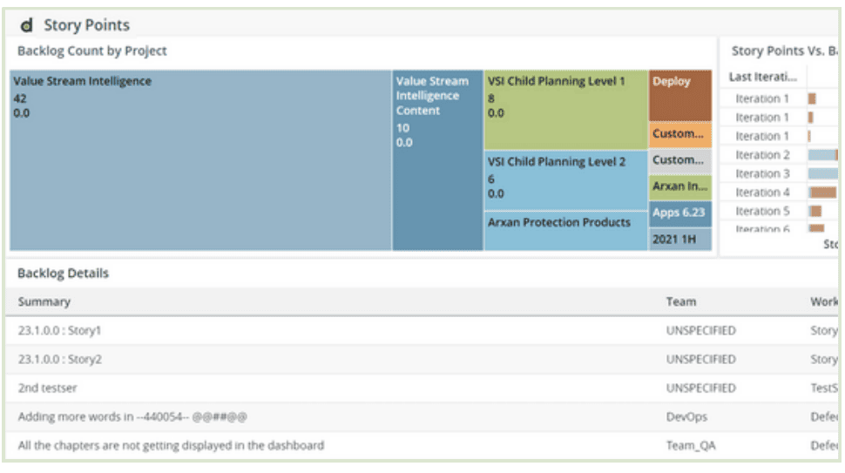Select the 2nd testser backlog row
The image size is (845, 473).
point(422,388)
